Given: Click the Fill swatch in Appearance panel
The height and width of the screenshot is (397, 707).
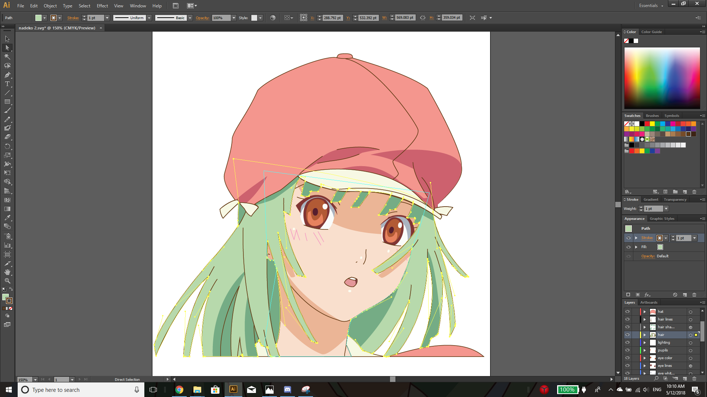Looking at the screenshot, I should click(x=660, y=247).
